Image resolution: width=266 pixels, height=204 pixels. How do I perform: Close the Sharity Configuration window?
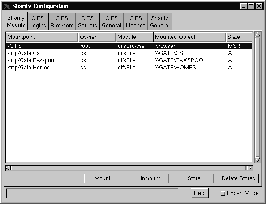click(259, 6)
